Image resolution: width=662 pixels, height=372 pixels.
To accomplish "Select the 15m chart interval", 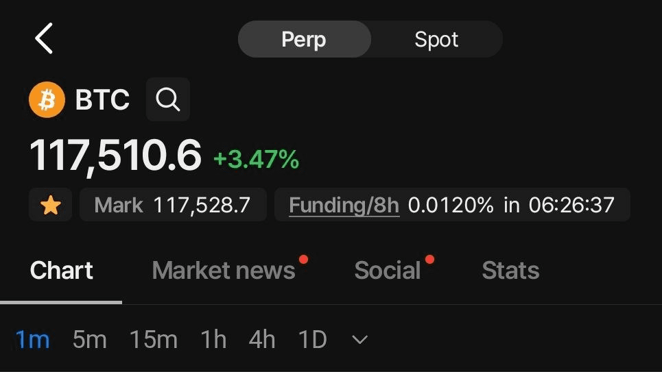I will click(x=153, y=340).
